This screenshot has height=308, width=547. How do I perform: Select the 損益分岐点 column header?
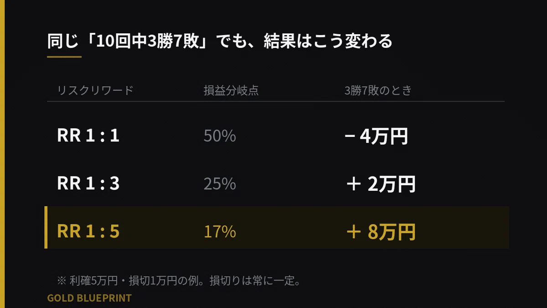(x=231, y=90)
